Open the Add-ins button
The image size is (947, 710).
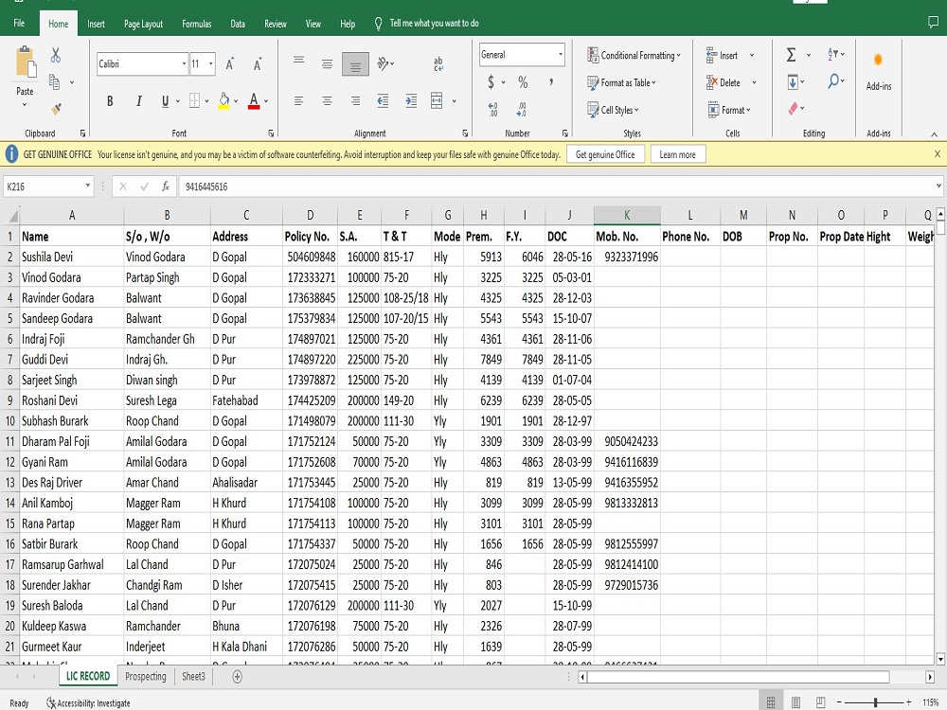[x=878, y=71]
